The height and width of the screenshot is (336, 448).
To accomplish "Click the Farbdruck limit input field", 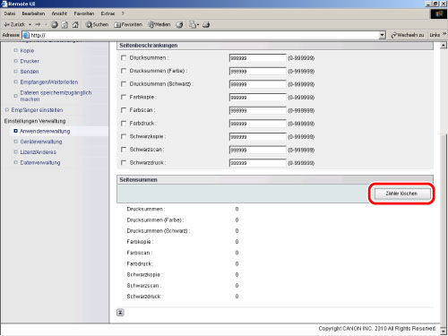I will (x=257, y=124).
